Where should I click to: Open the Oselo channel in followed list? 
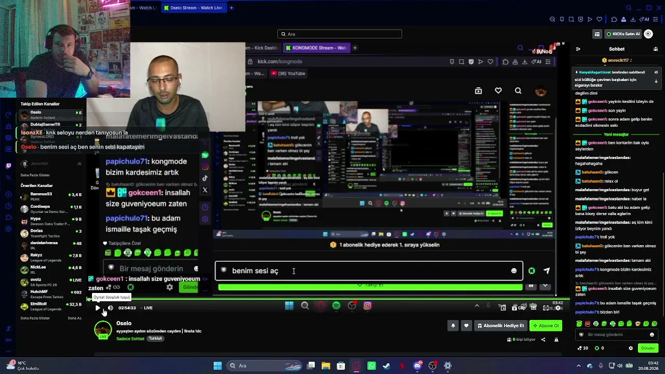click(51, 115)
